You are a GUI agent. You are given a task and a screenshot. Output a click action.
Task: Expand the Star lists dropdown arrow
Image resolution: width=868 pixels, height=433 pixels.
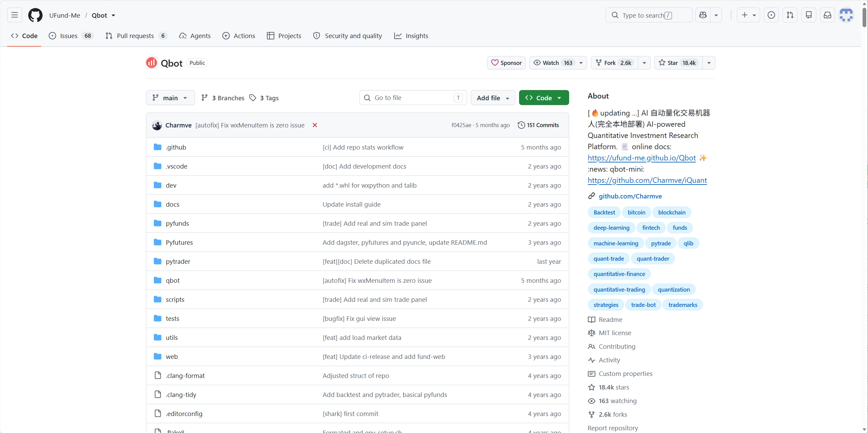tap(709, 63)
